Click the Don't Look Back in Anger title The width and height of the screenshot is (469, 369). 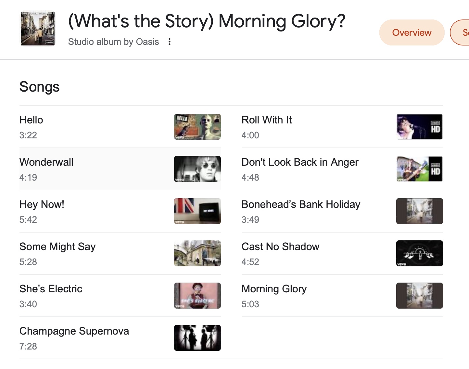pos(300,162)
